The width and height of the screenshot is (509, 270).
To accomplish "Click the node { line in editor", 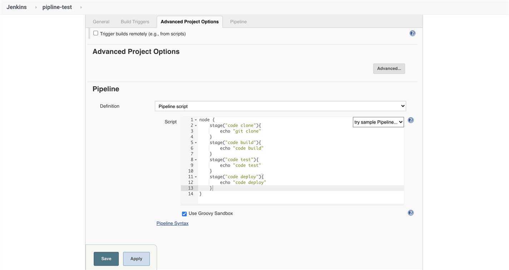I will point(207,120).
